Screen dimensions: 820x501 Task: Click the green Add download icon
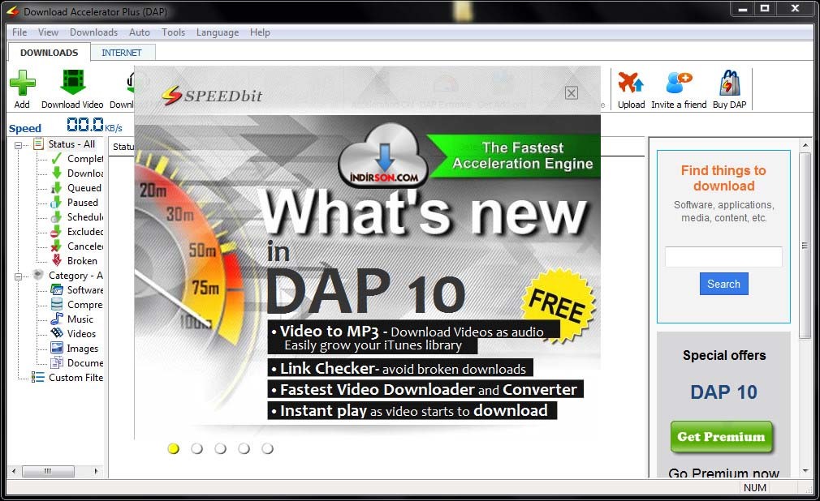click(x=23, y=83)
